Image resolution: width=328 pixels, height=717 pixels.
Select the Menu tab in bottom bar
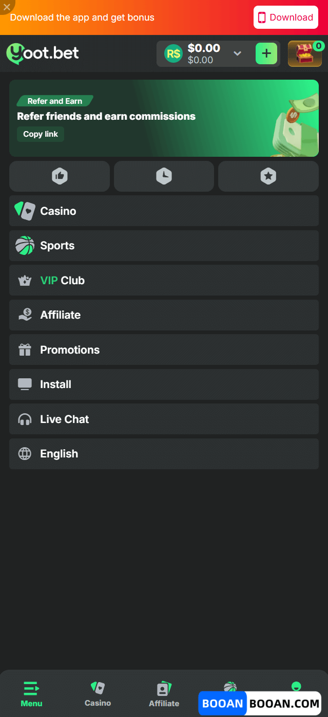pyautogui.click(x=31, y=693)
